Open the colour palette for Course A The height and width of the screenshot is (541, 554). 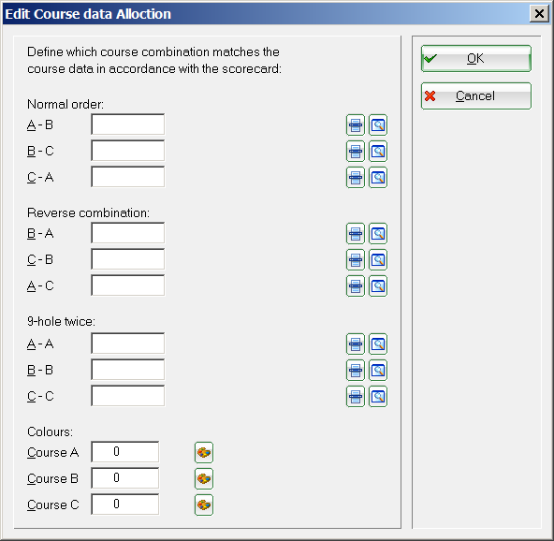point(204,452)
